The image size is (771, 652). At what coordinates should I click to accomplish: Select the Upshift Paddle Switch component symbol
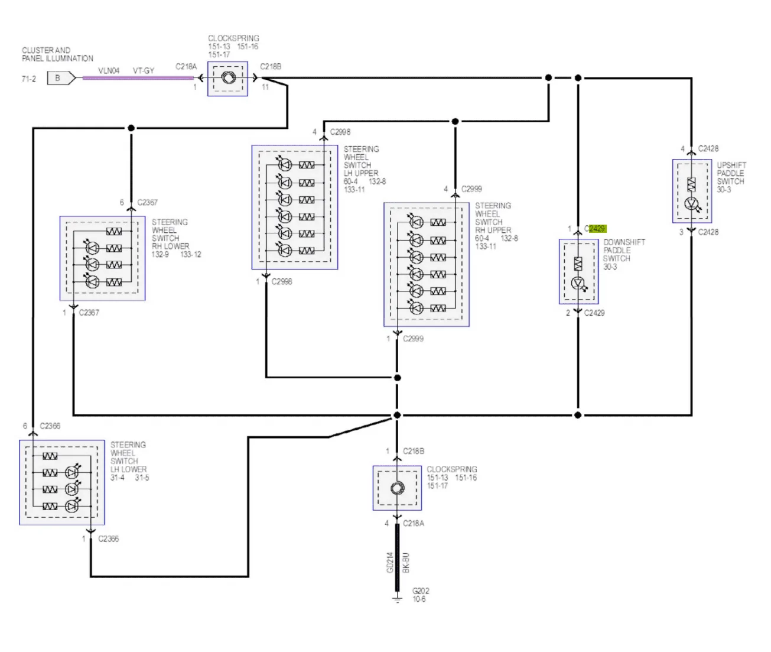(x=692, y=191)
